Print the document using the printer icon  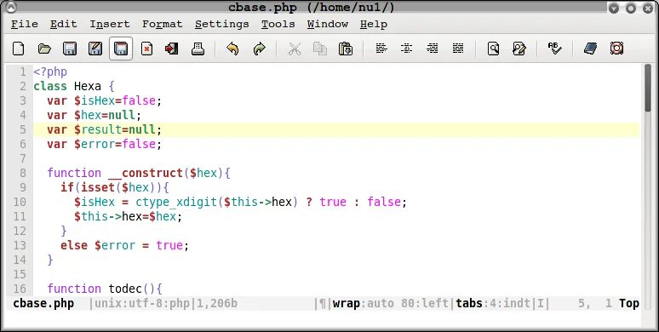(198, 49)
